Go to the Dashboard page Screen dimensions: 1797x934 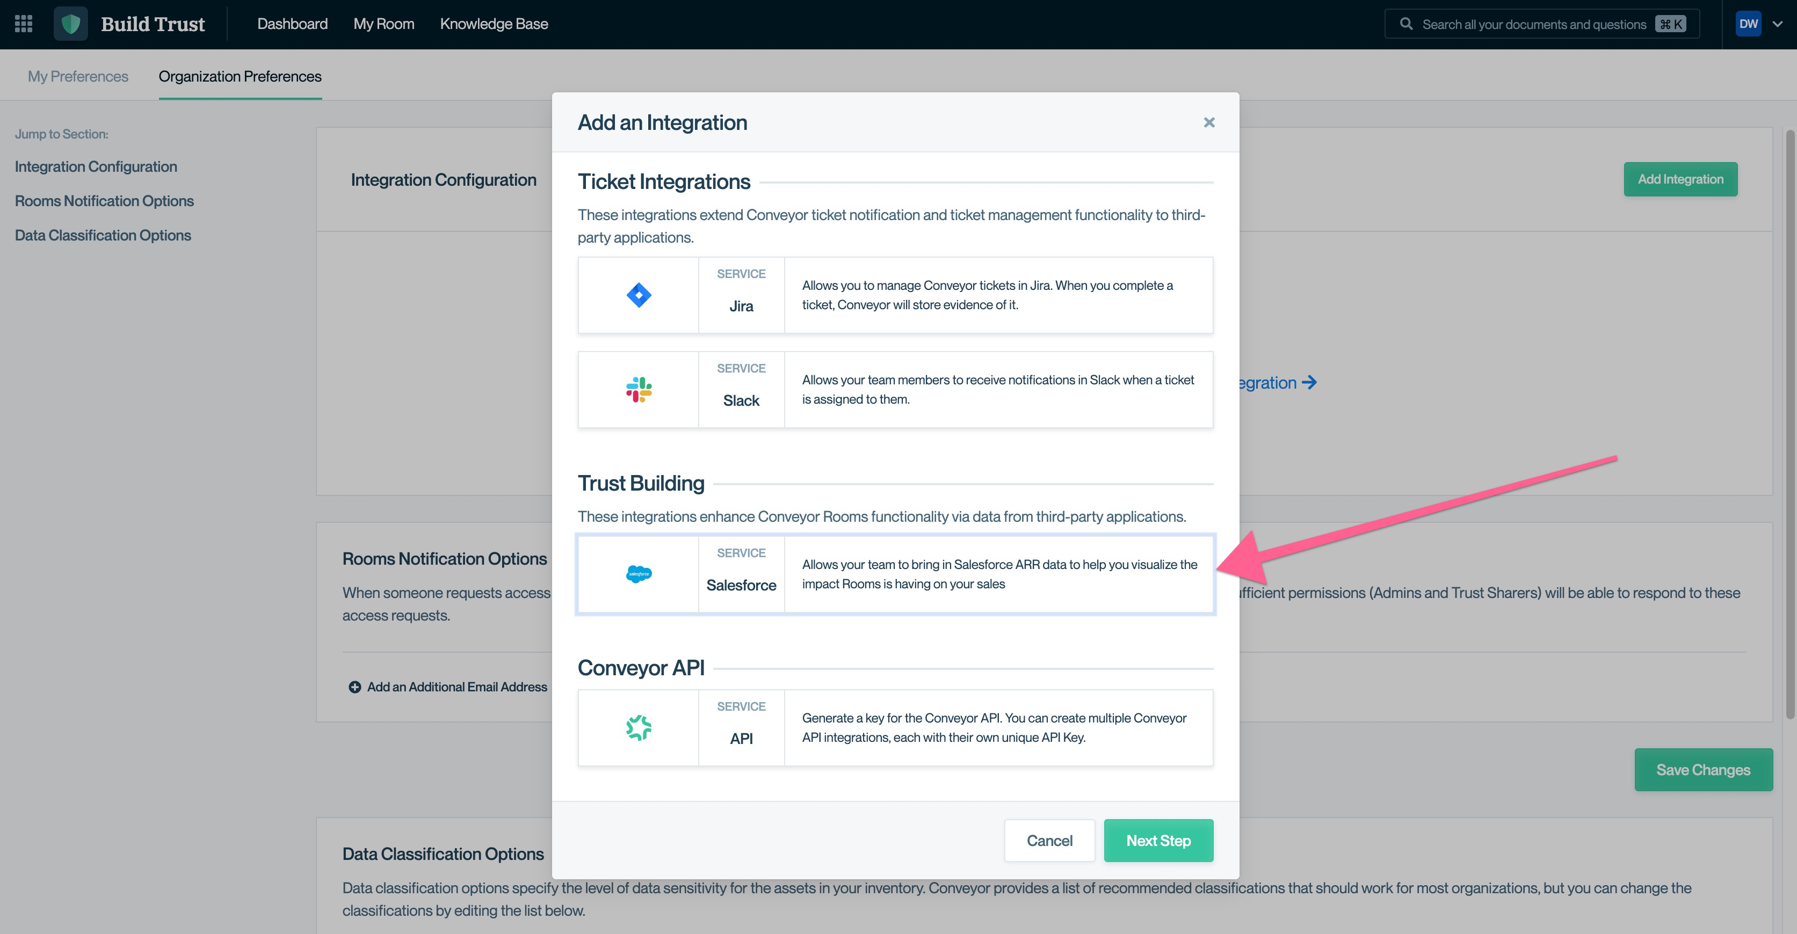click(292, 24)
